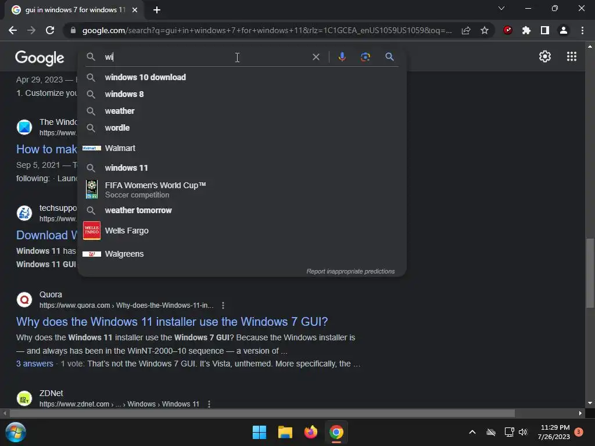
Task: Open the Windows 7 style Start orb
Action: pyautogui.click(x=16, y=432)
